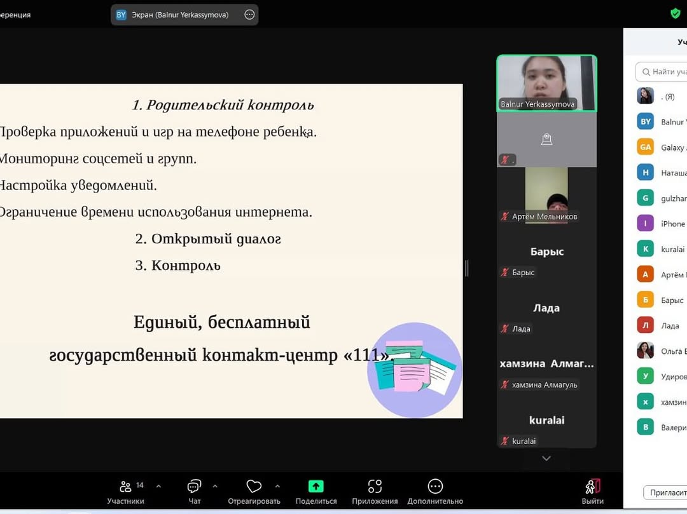The width and height of the screenshot is (687, 514).
Task: Click the down arrow below video thumbnails
Action: tap(546, 458)
